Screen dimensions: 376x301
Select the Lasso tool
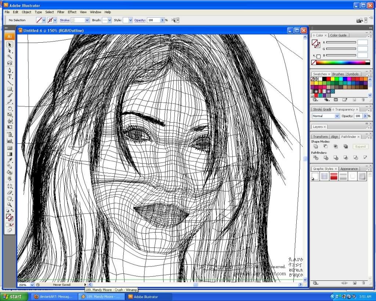point(10,63)
